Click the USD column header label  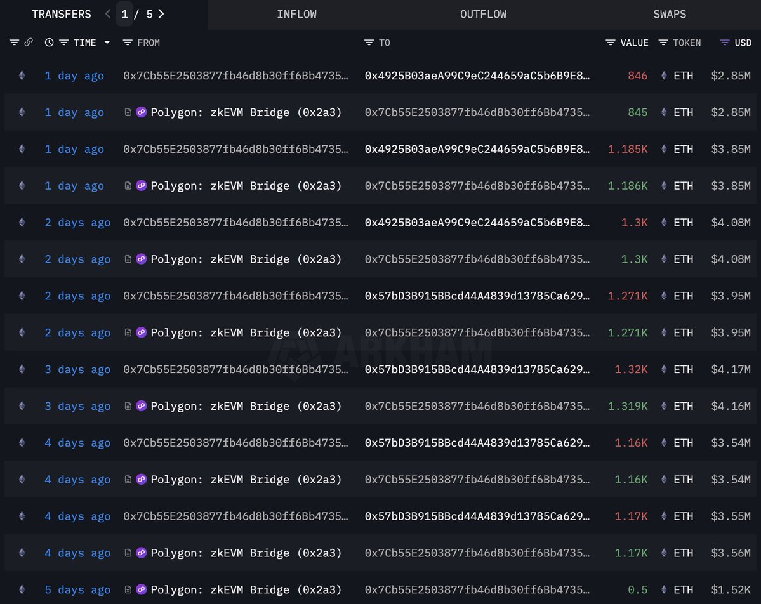tap(743, 43)
